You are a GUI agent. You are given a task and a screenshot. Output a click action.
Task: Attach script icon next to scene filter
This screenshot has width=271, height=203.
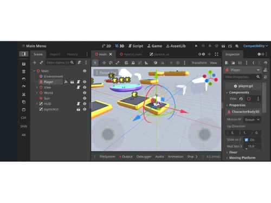coord(79,62)
